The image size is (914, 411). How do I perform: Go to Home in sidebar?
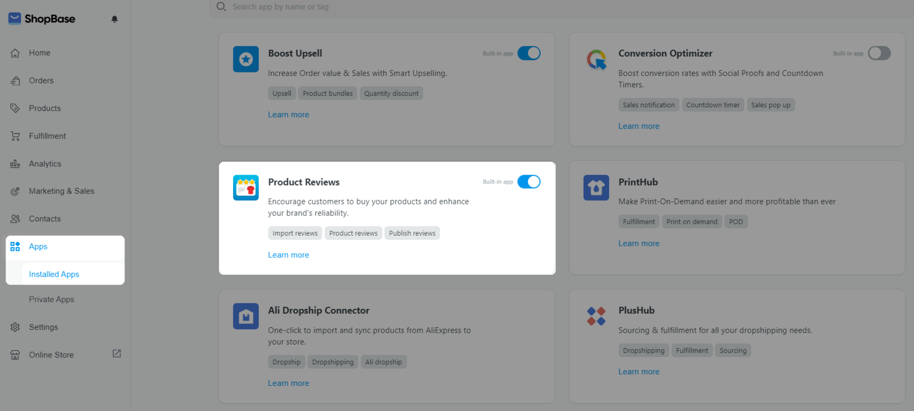click(39, 53)
